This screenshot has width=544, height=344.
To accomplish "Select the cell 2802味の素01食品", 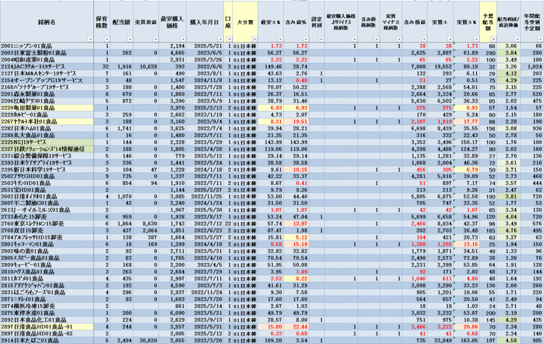I will click(x=47, y=251).
